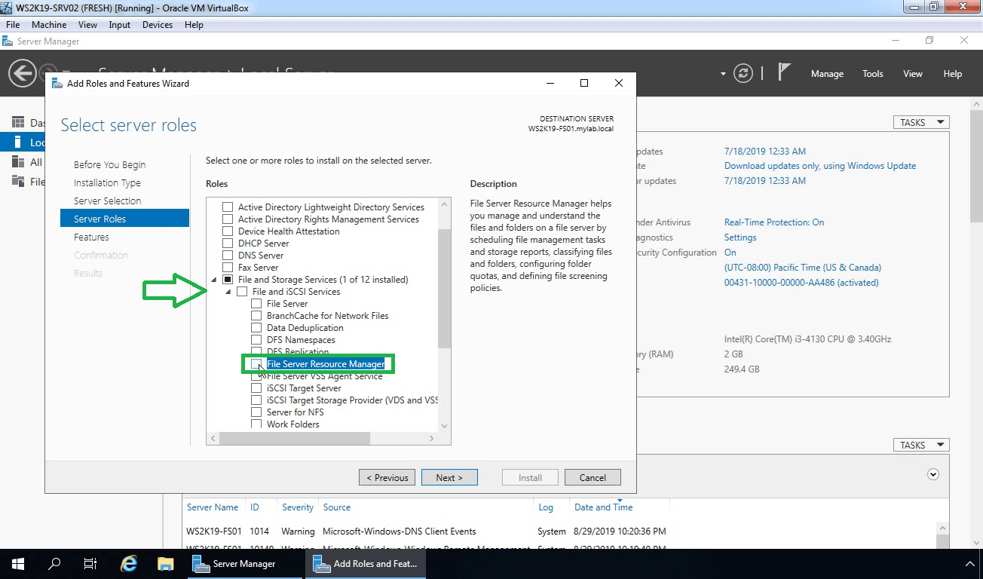The image size is (983, 579).
Task: Click the Server Manager back arrow button
Action: pos(23,74)
